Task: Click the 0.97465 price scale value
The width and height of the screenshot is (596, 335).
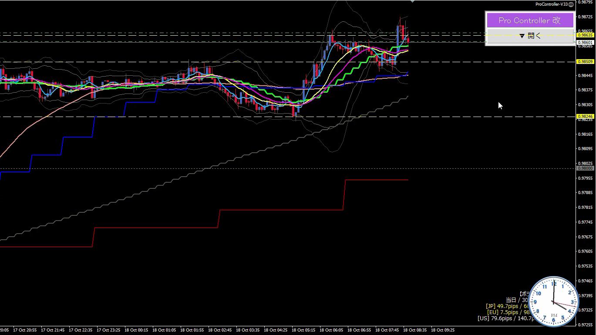Action: (x=586, y=281)
